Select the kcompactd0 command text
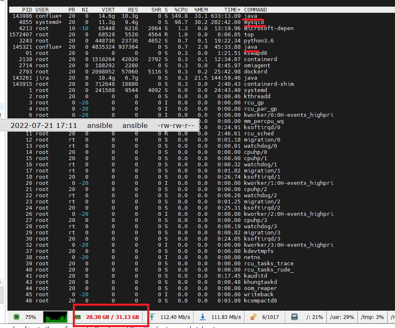This screenshot has height=328, width=395. coord(260,301)
